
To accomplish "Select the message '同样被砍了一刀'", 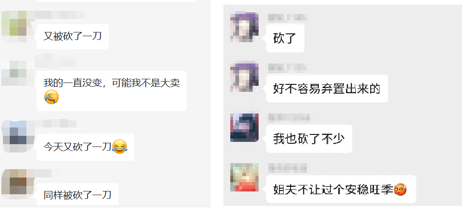I will tap(77, 194).
